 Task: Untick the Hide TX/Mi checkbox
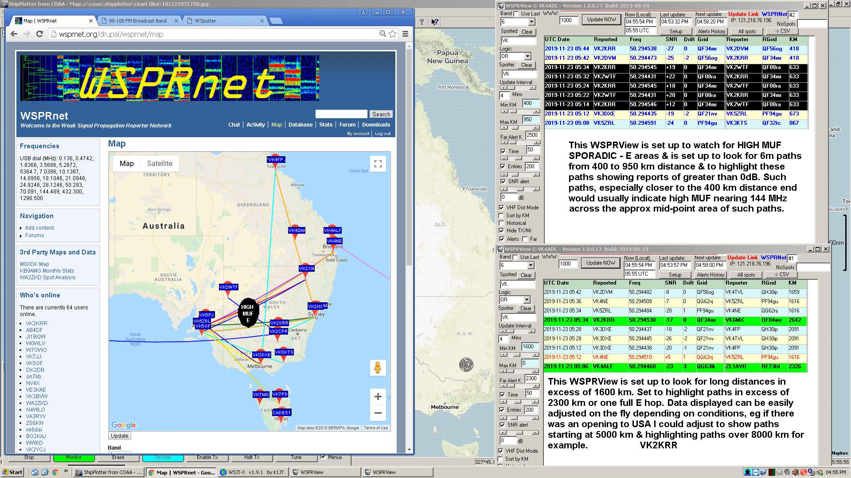[501, 231]
